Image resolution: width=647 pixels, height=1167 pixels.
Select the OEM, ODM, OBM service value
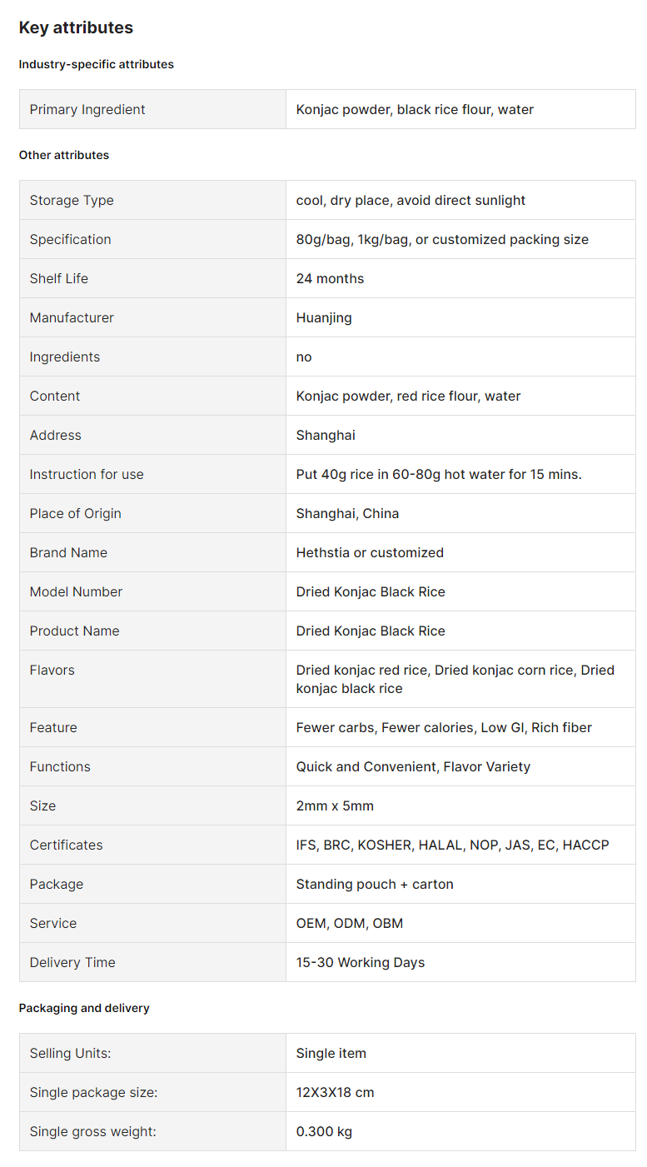pyautogui.click(x=350, y=923)
